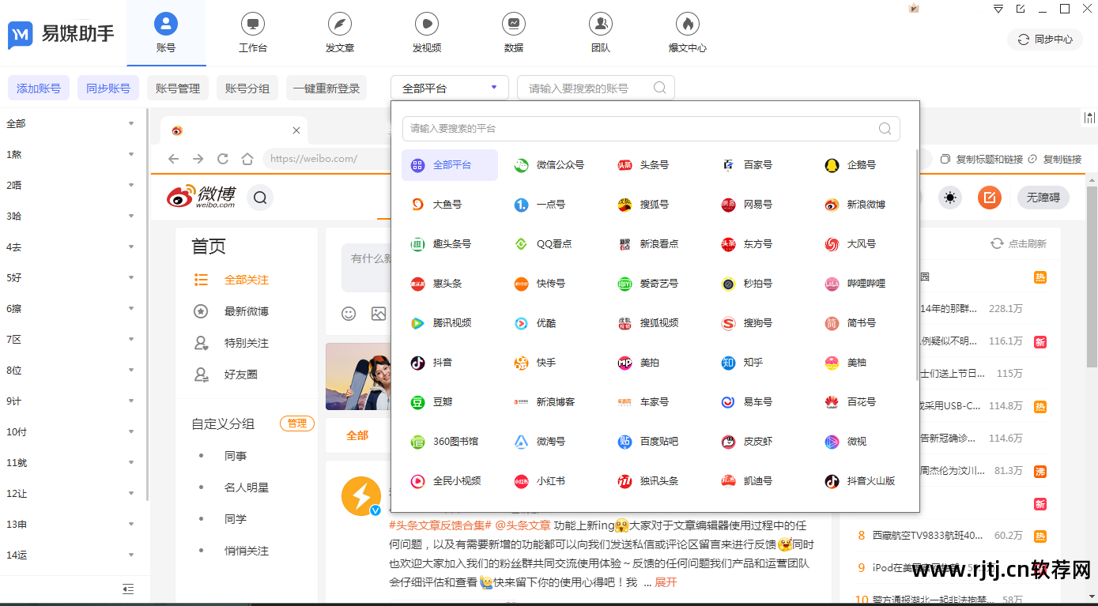Choose the 知乎 platform

pos(744,363)
